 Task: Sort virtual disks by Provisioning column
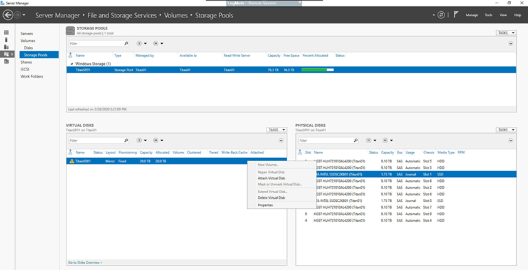pos(128,152)
